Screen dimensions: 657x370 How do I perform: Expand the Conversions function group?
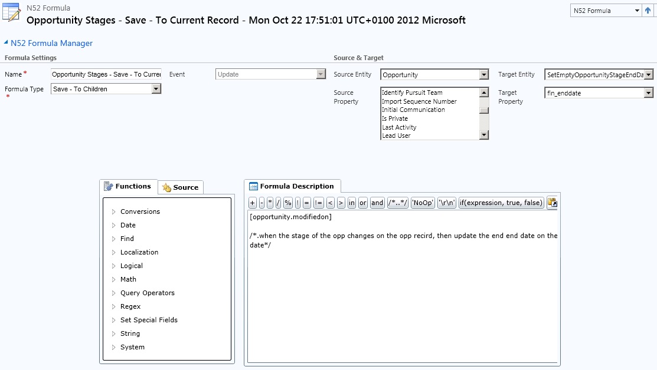114,212
